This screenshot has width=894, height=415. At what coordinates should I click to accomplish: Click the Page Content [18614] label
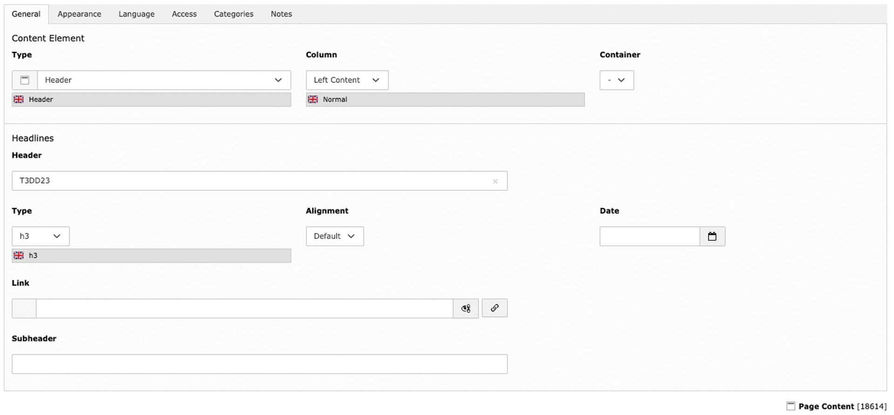click(842, 406)
